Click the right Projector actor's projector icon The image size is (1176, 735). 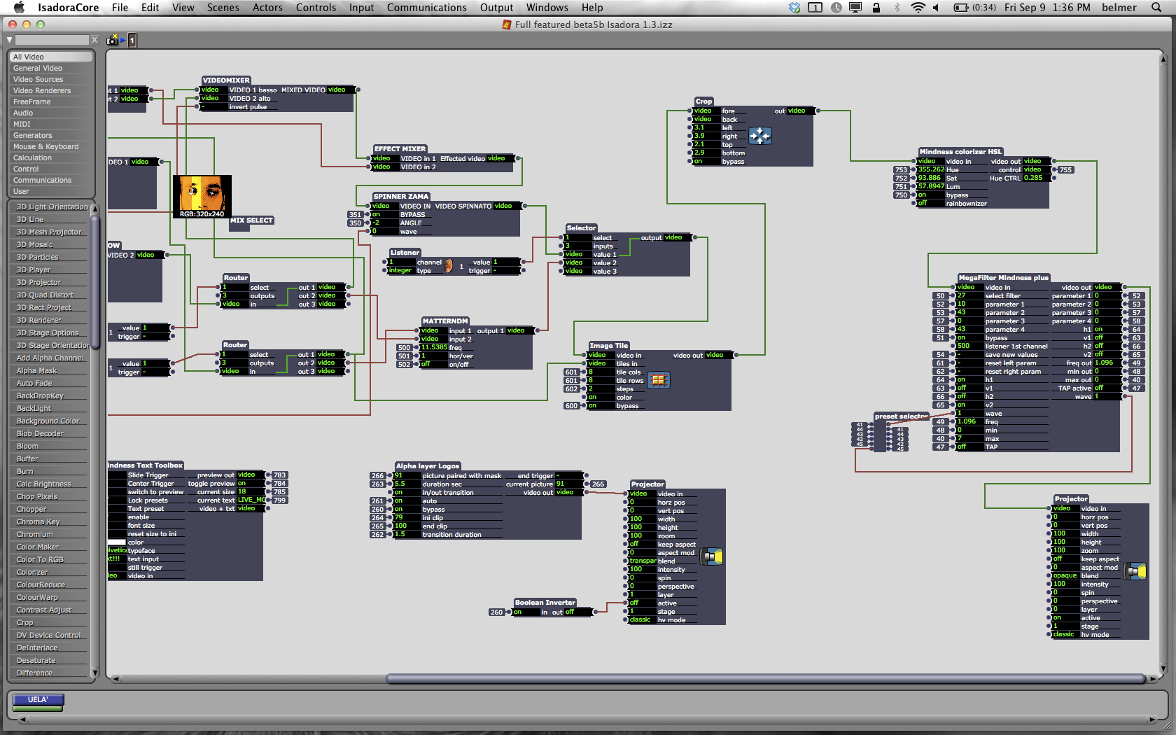tap(1135, 571)
